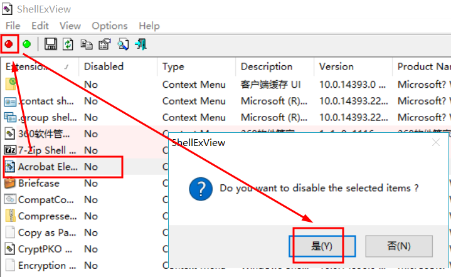Click the No cell in CryptPKO row
Image resolution: width=451 pixels, height=277 pixels.
91,249
